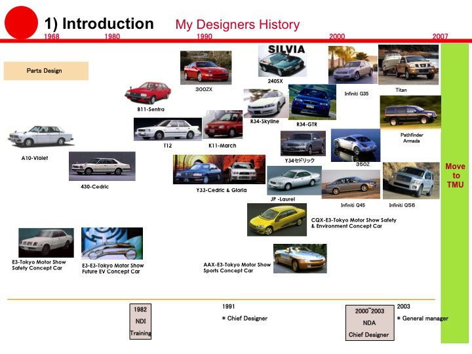472x354 pixels.
Task: Select the Infiniti Q56 SUV photo
Action: 411,181
